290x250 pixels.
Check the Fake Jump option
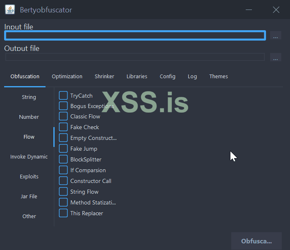tap(63, 149)
